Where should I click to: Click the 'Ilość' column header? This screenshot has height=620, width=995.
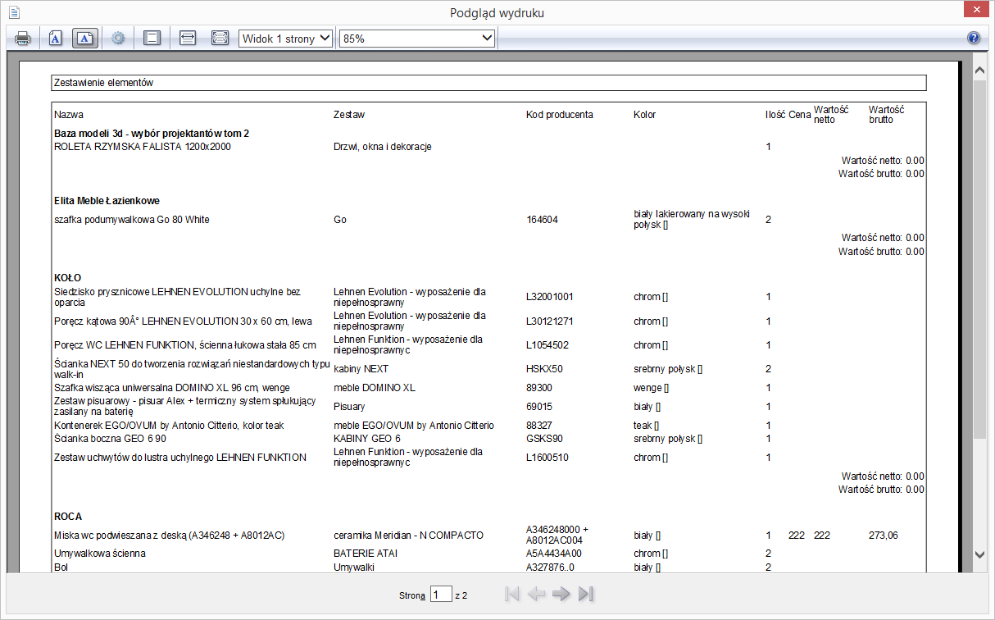775,114
